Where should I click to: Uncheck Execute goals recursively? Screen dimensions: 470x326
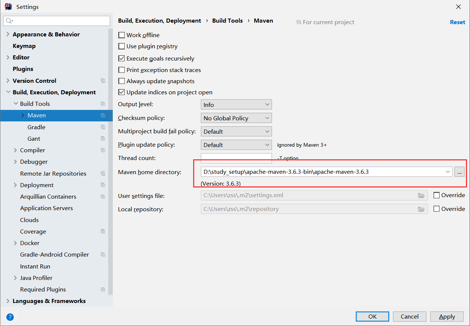click(x=121, y=58)
